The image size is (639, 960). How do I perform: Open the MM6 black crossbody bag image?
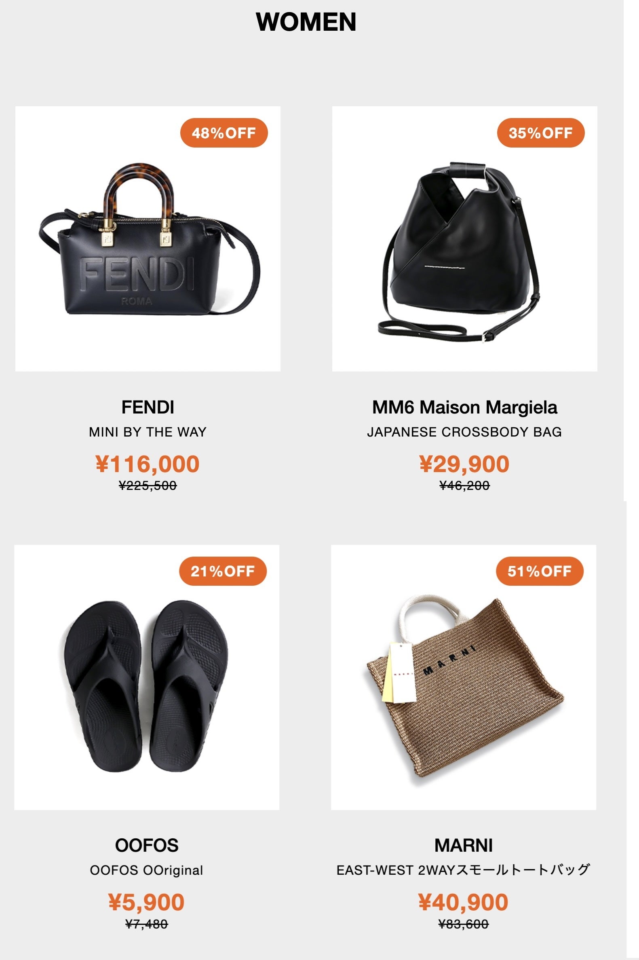pyautogui.click(x=464, y=239)
